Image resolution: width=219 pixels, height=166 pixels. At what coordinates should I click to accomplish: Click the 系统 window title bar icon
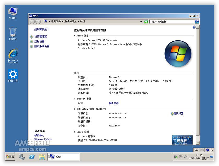pos(31,16)
